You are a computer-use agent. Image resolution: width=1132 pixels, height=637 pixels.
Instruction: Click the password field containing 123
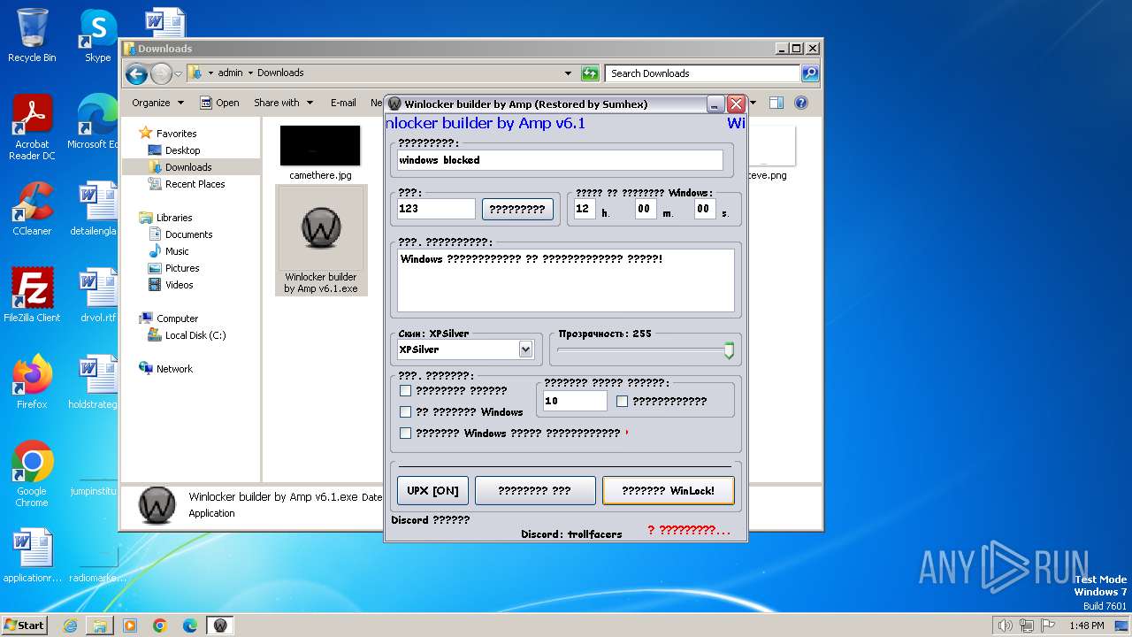(x=436, y=209)
